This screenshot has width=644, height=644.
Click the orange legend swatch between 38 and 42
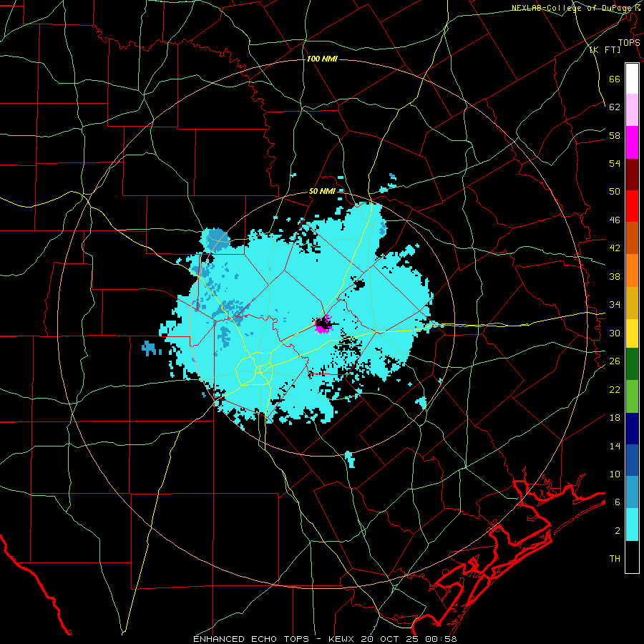click(x=632, y=270)
